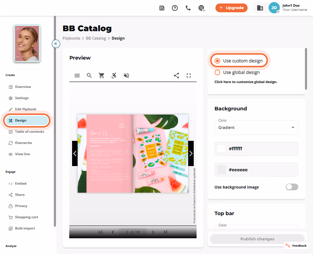Open the JD user avatar menu

[x=274, y=8]
